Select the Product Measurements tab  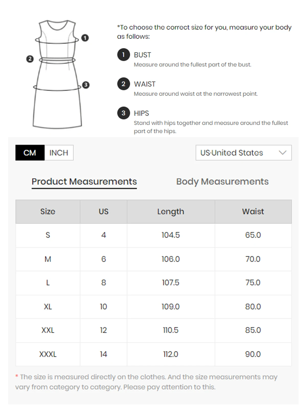click(x=84, y=182)
